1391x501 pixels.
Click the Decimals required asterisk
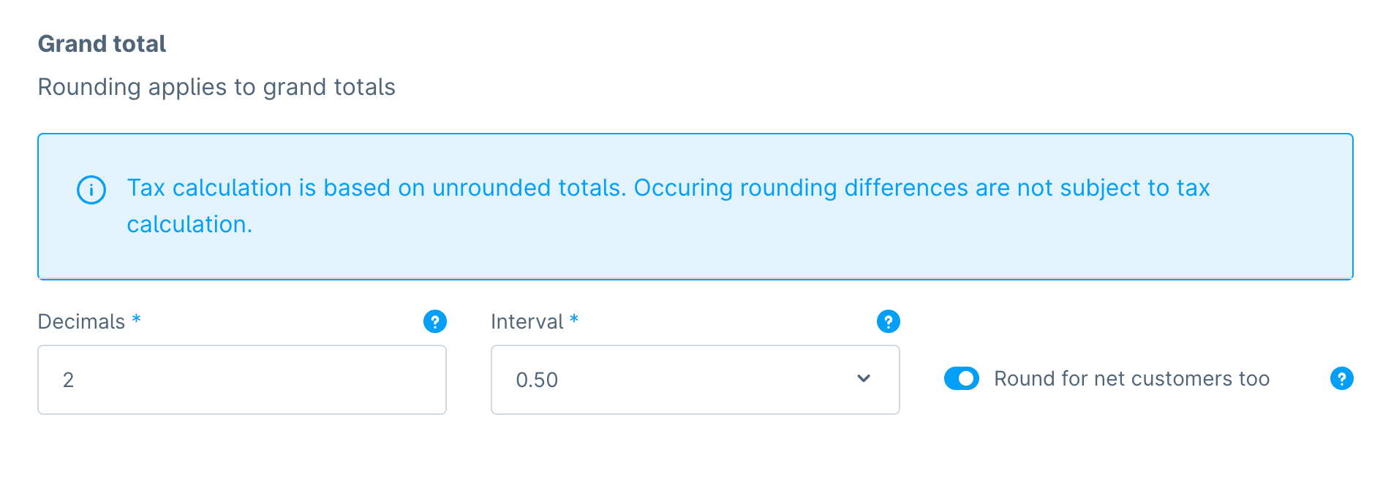[x=137, y=320]
